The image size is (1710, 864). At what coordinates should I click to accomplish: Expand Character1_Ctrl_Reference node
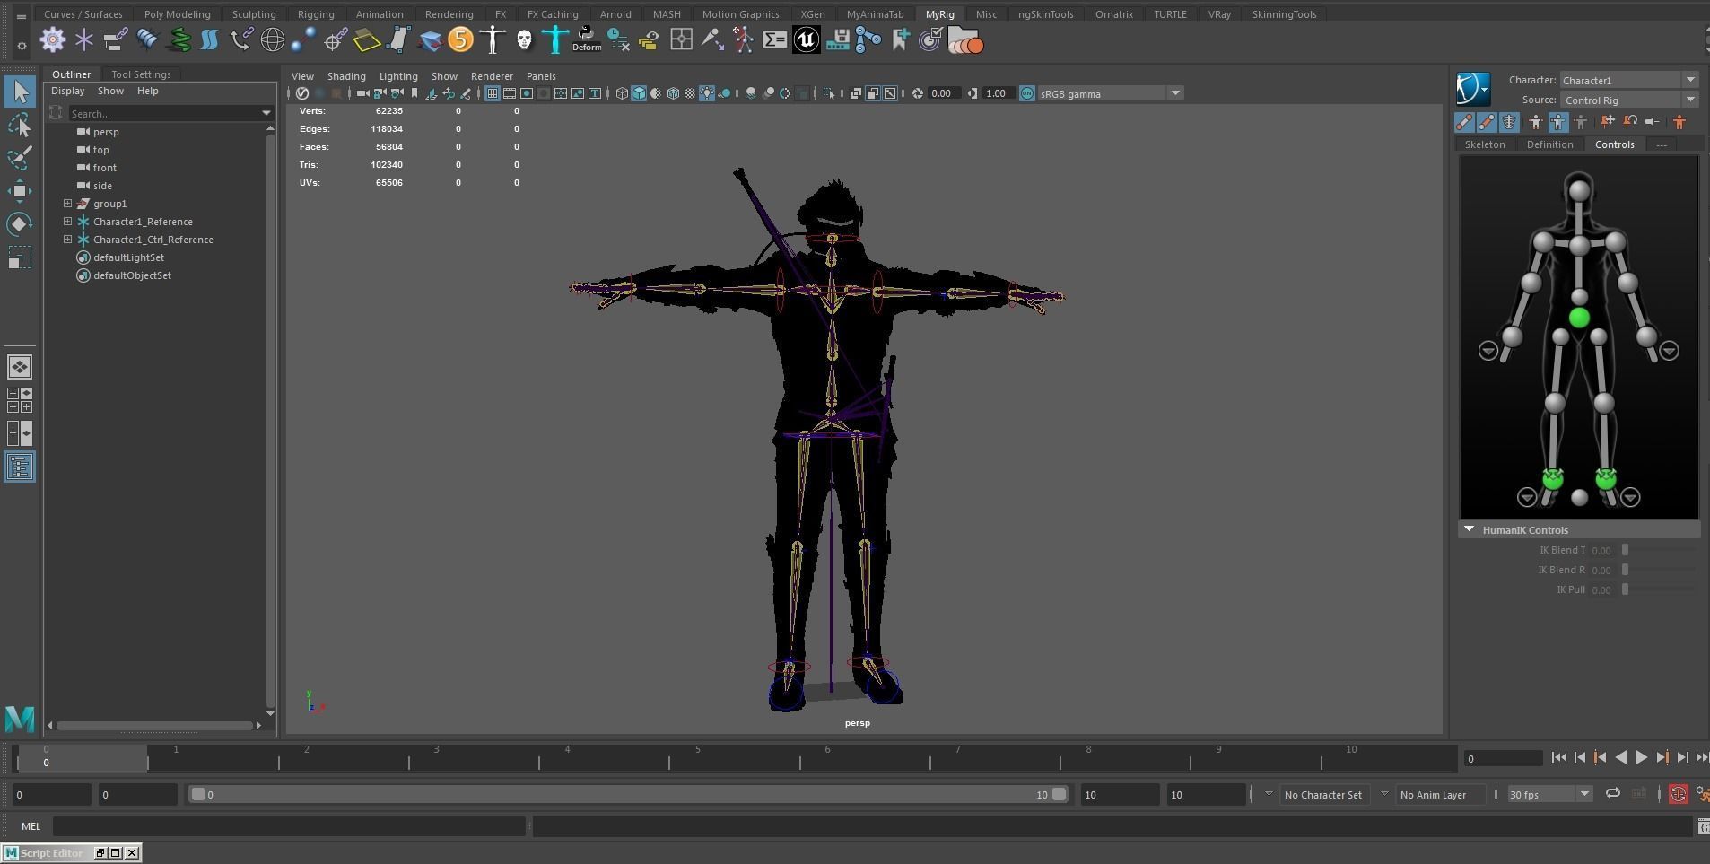click(x=67, y=240)
